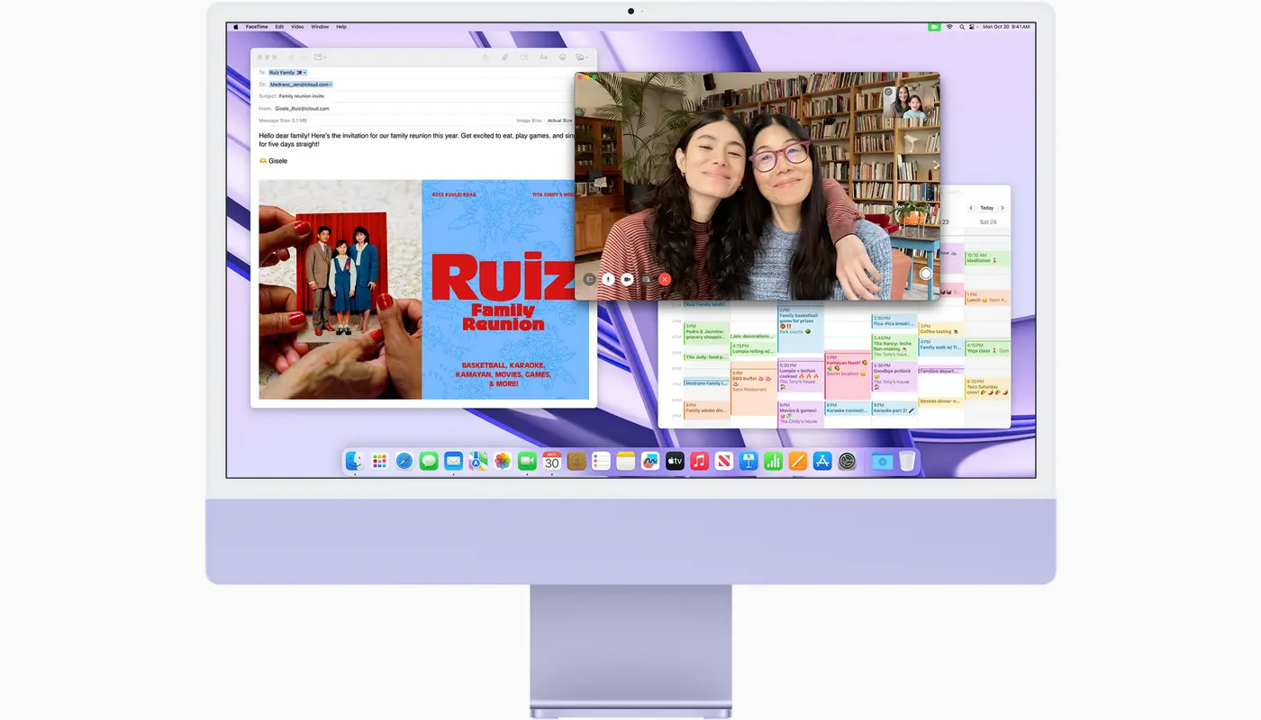Open Spotlight search in menu bar

tap(962, 27)
